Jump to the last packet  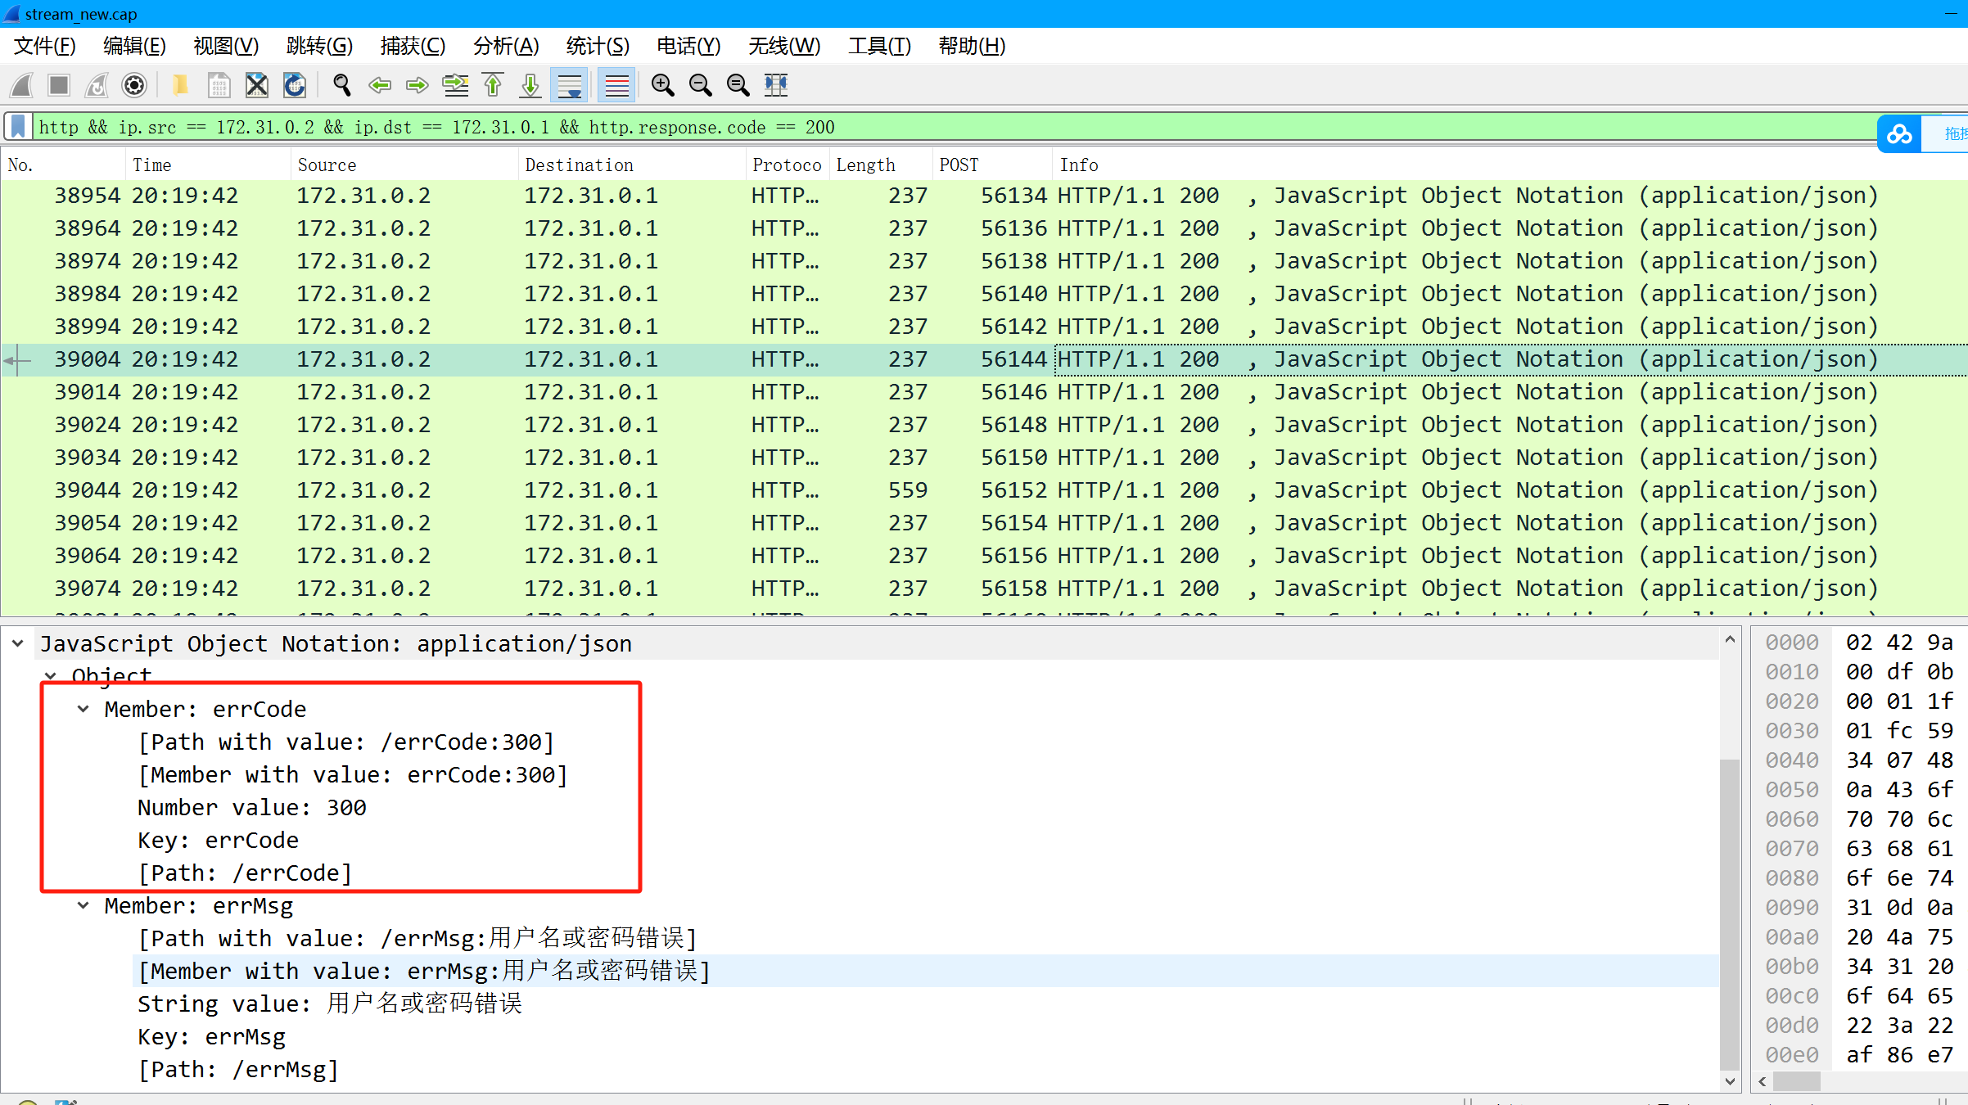(x=530, y=85)
